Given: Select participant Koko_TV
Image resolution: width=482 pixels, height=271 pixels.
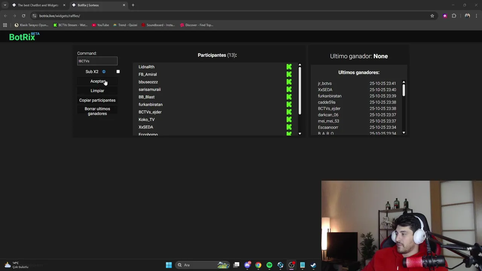Looking at the screenshot, I should pos(146,119).
